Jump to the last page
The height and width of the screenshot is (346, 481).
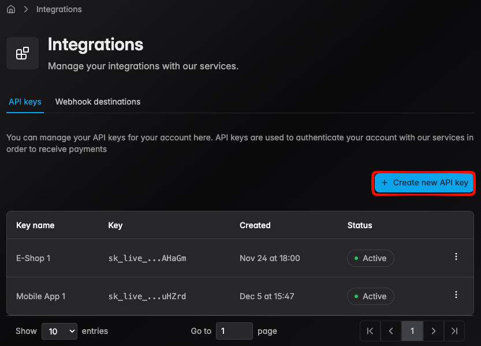pos(454,331)
